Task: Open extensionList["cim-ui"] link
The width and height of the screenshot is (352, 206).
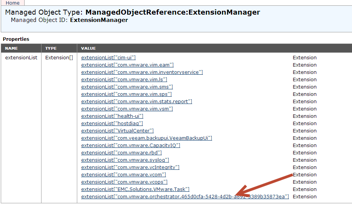Action: point(108,58)
